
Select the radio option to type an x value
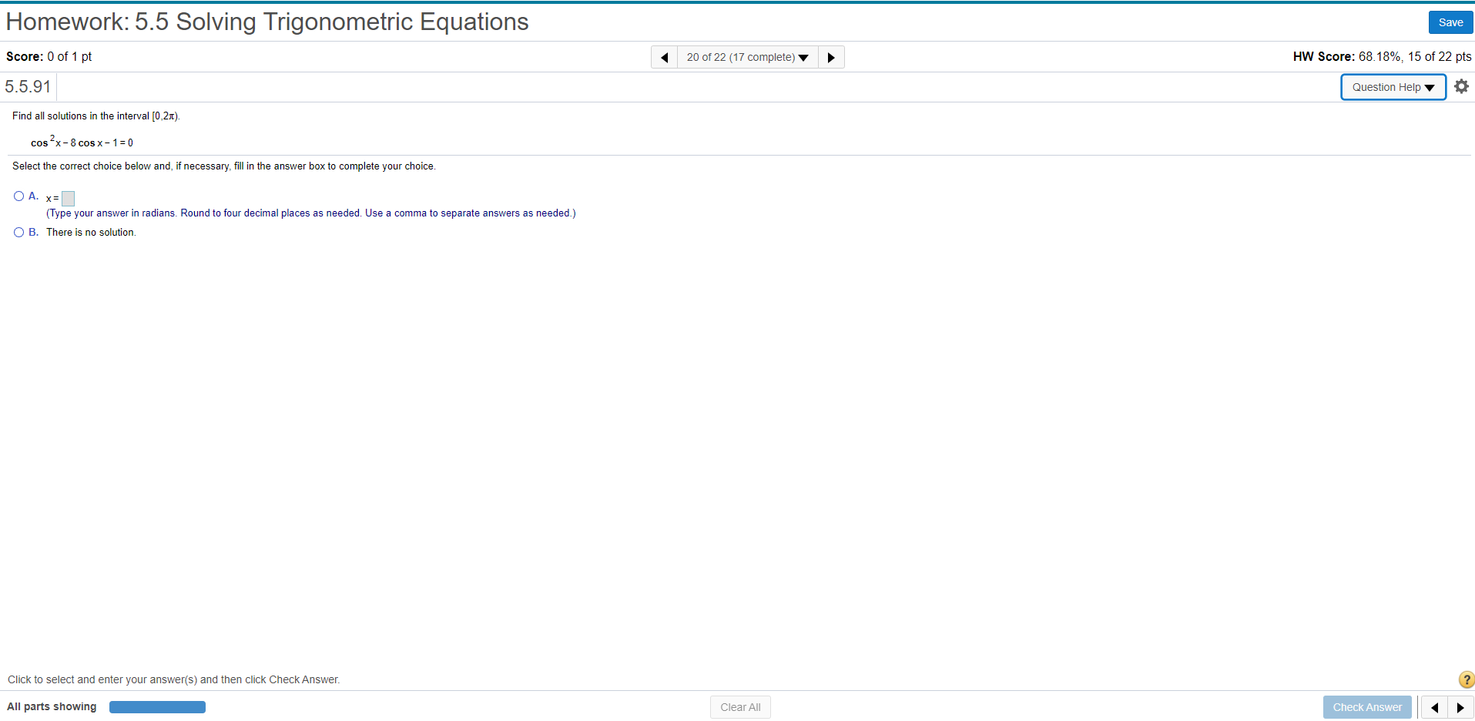tap(18, 195)
